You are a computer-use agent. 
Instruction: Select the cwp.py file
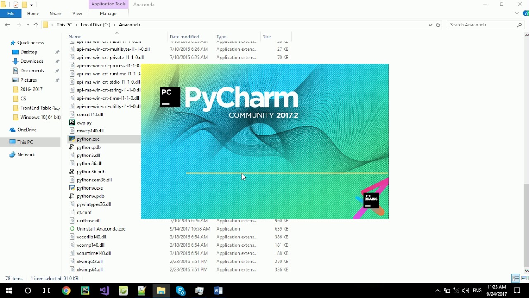[84, 123]
